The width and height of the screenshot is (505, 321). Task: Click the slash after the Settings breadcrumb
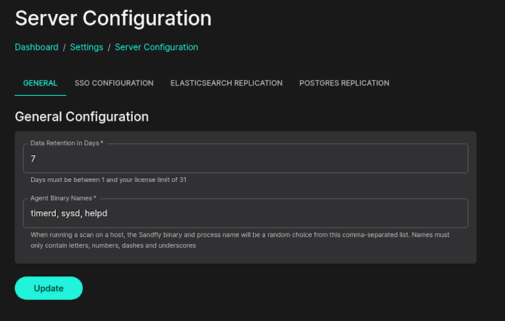pos(109,47)
